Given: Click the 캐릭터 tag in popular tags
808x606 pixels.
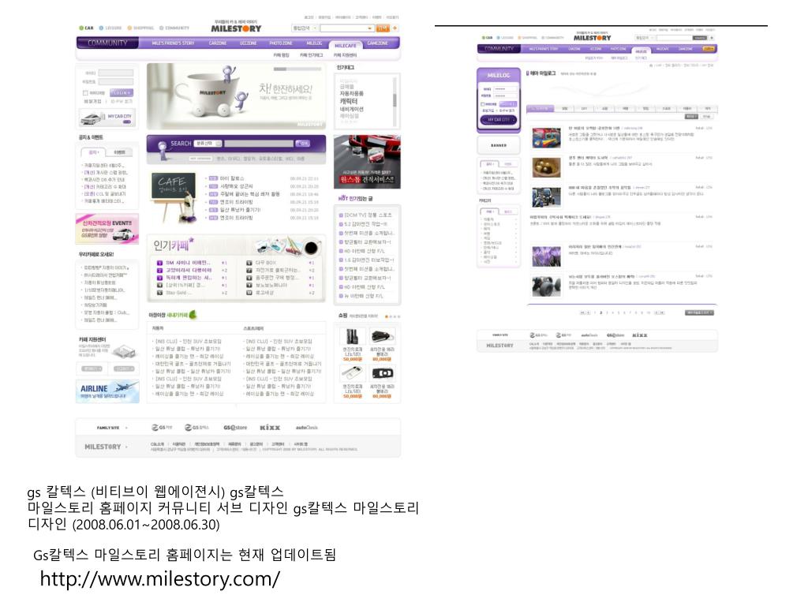Looking at the screenshot, I should click(x=348, y=102).
